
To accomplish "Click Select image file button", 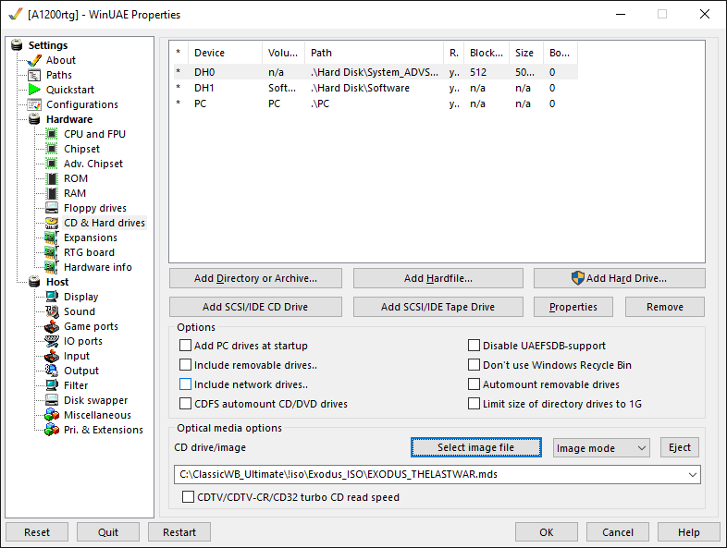I will [x=476, y=447].
